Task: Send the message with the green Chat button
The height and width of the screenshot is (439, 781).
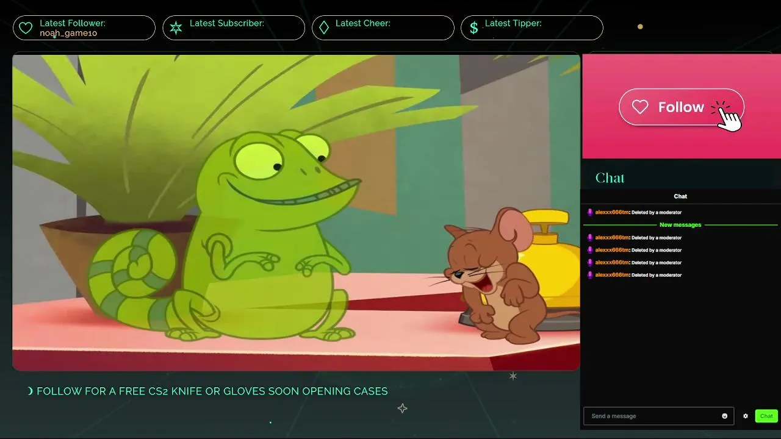Action: [x=766, y=416]
